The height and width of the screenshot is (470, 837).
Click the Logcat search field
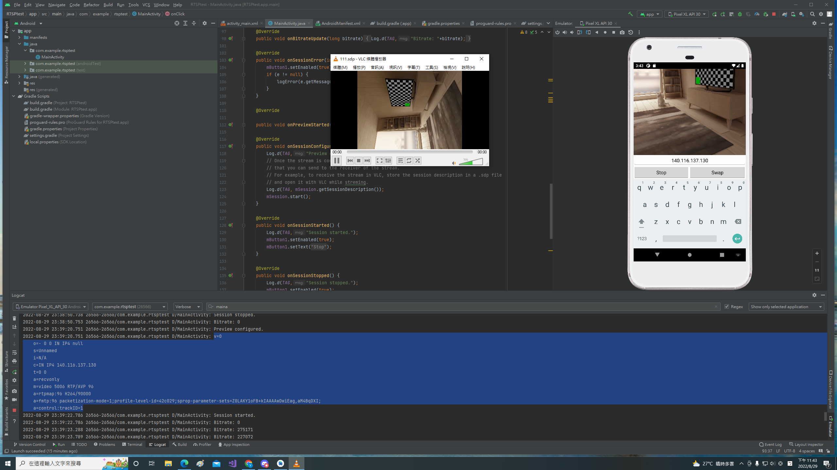click(294, 306)
